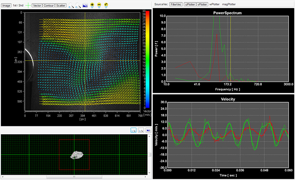
Task: Click the yellow reset-arrow lightbulb icon
Action: (x=106, y=5)
